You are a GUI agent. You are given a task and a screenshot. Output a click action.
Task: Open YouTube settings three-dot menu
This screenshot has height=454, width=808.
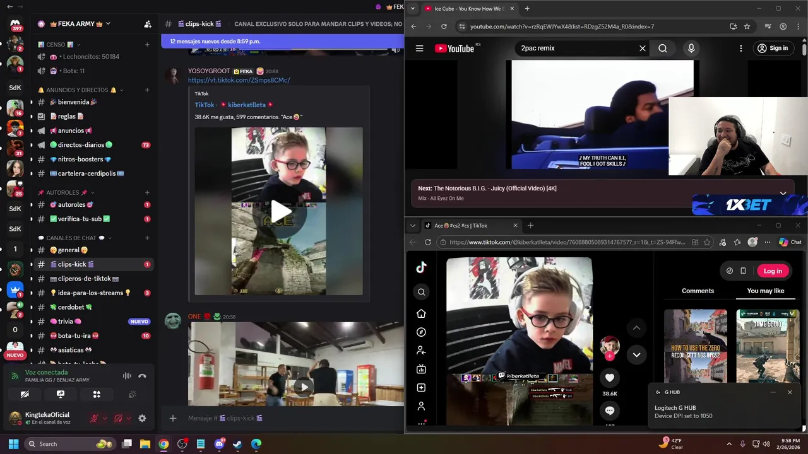pos(741,48)
